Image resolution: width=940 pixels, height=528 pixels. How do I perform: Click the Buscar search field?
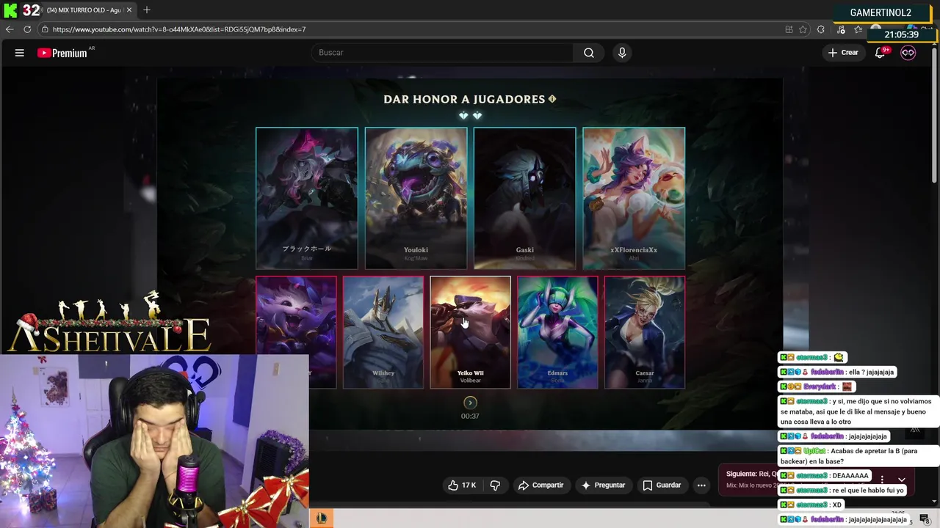(x=442, y=53)
